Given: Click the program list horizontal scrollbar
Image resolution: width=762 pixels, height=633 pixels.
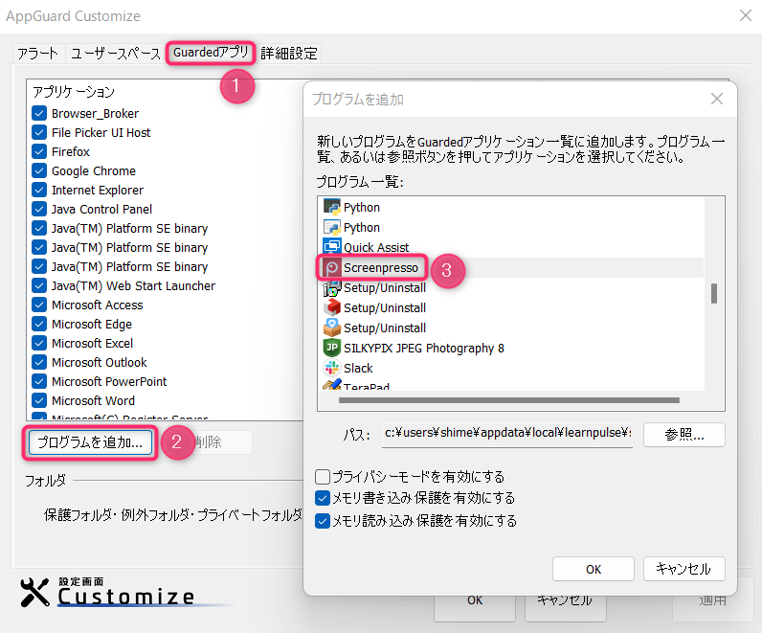Looking at the screenshot, I should coord(509,400).
